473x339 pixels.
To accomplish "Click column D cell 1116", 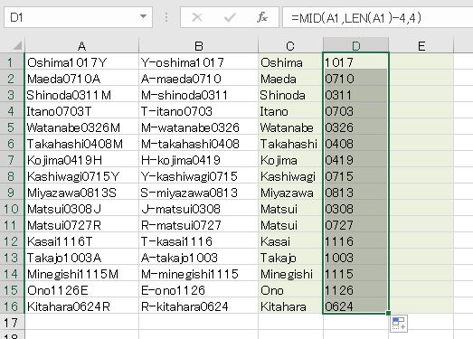I will click(x=356, y=241).
